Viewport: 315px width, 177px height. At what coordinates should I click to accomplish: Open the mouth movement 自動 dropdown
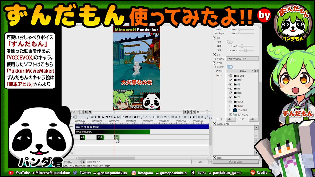pos(254,119)
